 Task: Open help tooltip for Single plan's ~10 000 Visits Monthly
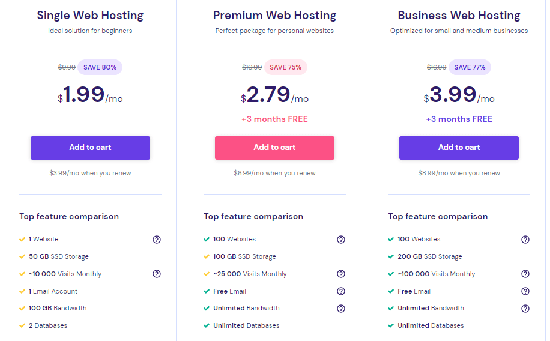(x=157, y=274)
